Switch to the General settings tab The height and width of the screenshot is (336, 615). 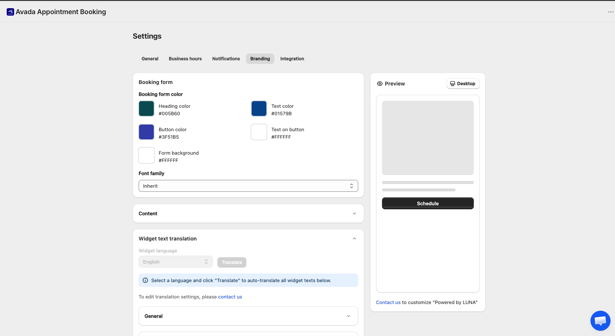point(150,59)
